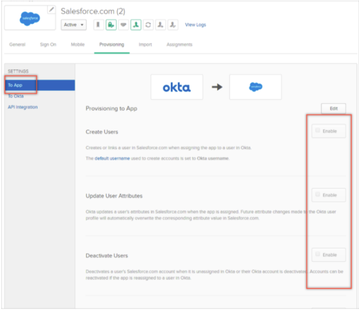Click the bookmark icon in the app toolbar
The image size is (359, 310).
(x=98, y=25)
